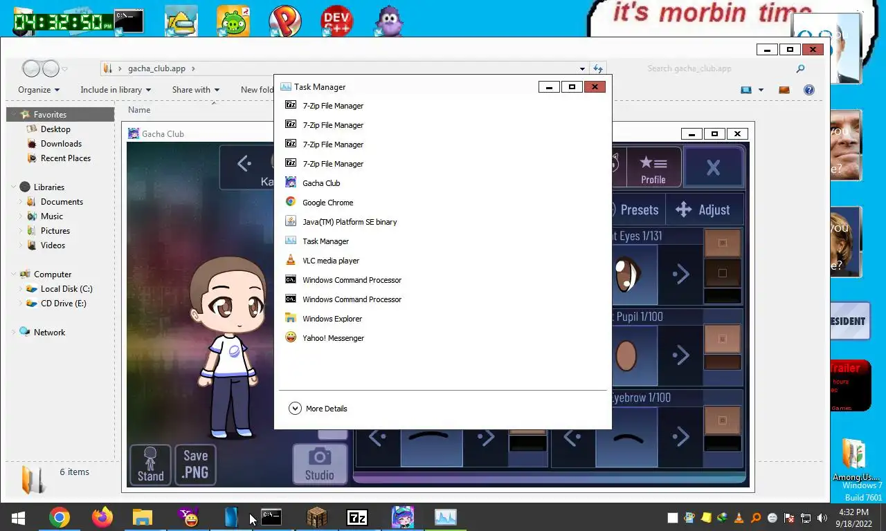
Task: Select the Windows Explorer row in Task Manager
Action: (443, 319)
